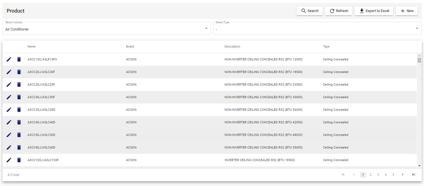
Task: Click the table scrollbar down arrow
Action: click(x=419, y=166)
